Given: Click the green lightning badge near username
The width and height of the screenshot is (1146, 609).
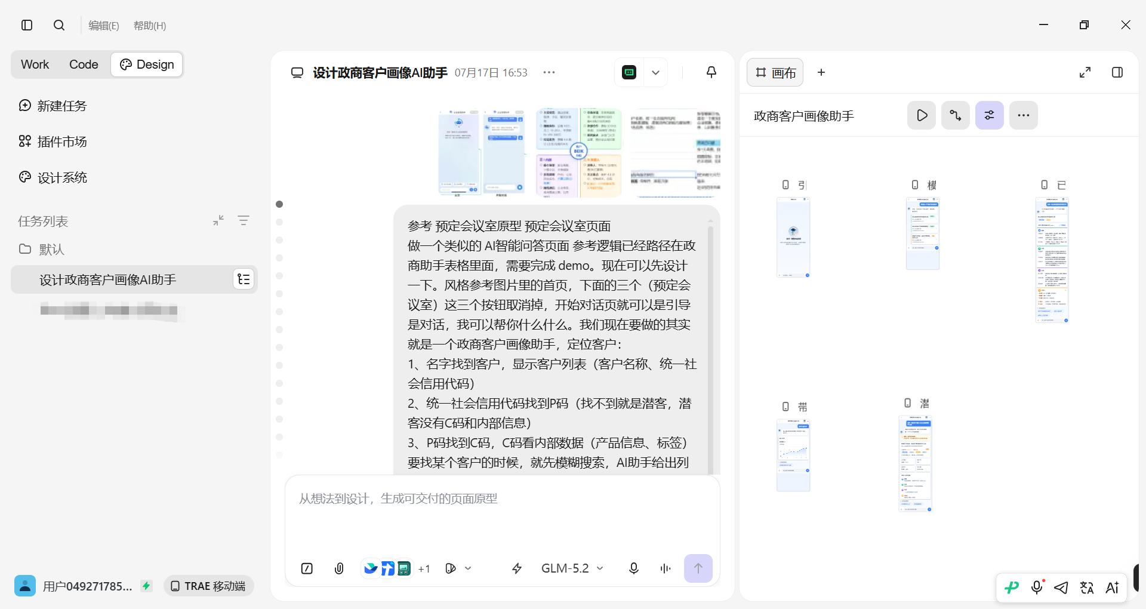Looking at the screenshot, I should [x=146, y=586].
